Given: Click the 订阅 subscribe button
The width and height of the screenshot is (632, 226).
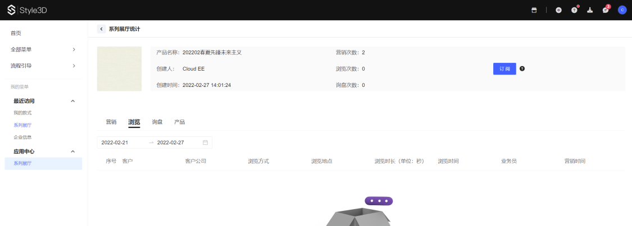Looking at the screenshot, I should pyautogui.click(x=504, y=68).
